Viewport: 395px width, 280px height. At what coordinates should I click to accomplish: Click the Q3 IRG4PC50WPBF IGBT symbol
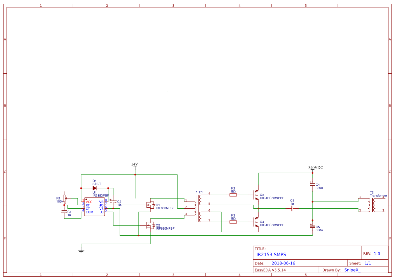click(256, 195)
